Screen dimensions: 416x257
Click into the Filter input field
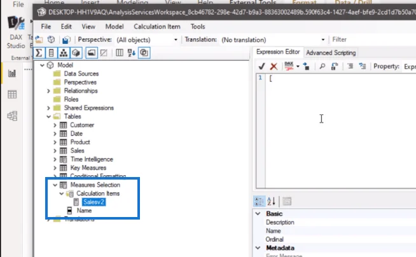[x=373, y=40]
